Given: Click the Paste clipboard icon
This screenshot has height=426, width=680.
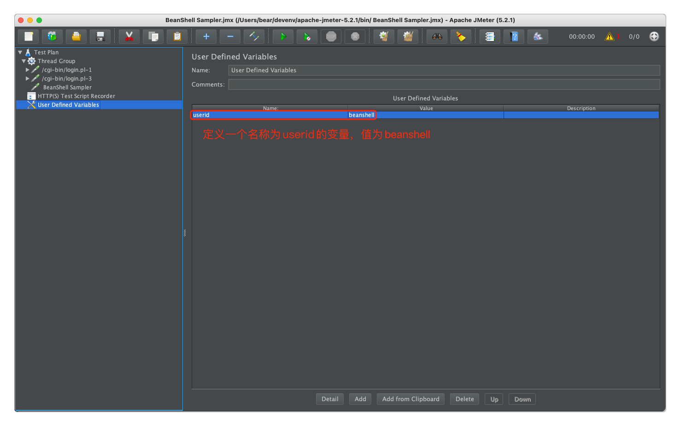Looking at the screenshot, I should (x=177, y=36).
